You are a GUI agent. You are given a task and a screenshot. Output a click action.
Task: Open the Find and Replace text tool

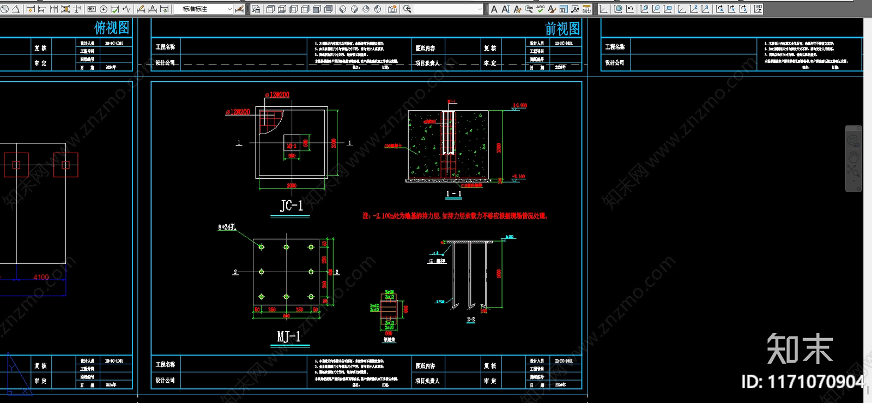click(529, 9)
